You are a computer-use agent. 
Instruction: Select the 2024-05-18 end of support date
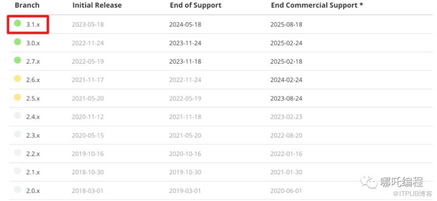coord(185,25)
